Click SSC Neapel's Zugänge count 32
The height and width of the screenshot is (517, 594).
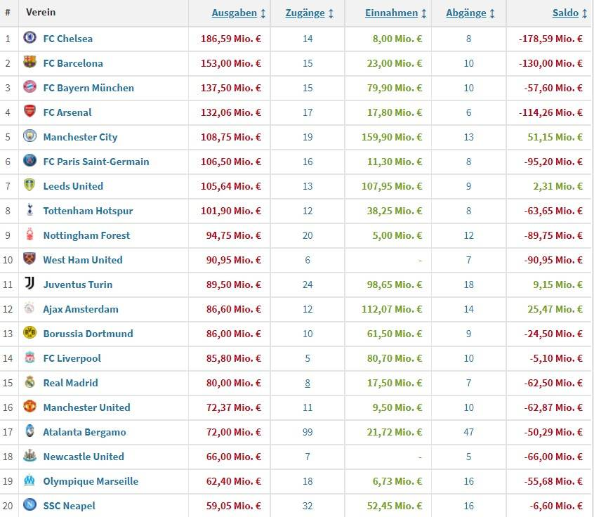coord(308,506)
